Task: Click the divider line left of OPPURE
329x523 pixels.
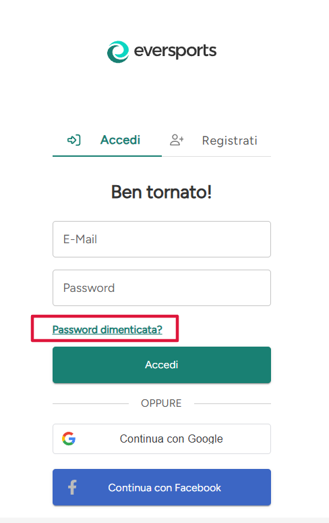Action: 90,403
